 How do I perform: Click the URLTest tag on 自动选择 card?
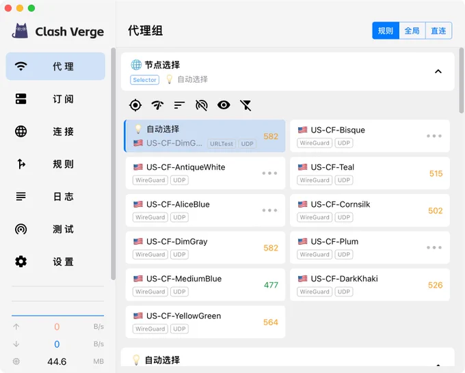[x=222, y=143]
